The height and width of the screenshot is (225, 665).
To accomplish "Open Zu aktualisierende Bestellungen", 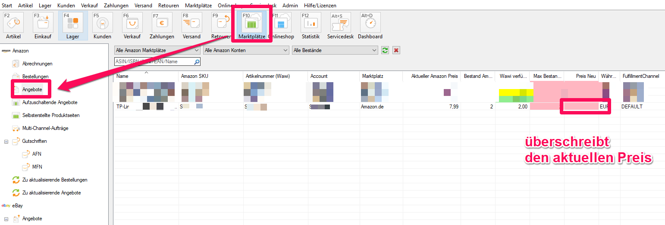I will click(55, 180).
